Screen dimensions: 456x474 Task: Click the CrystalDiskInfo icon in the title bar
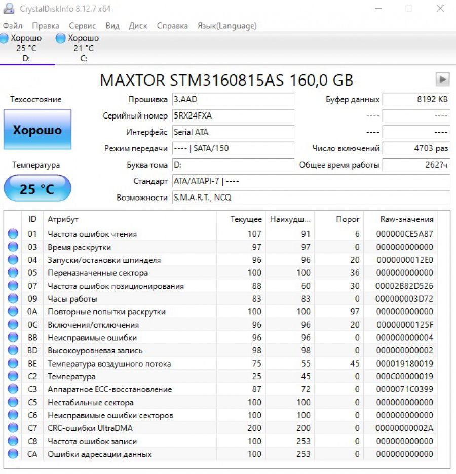(10, 8)
